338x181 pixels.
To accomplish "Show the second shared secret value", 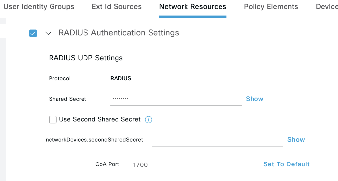I will click(296, 140).
